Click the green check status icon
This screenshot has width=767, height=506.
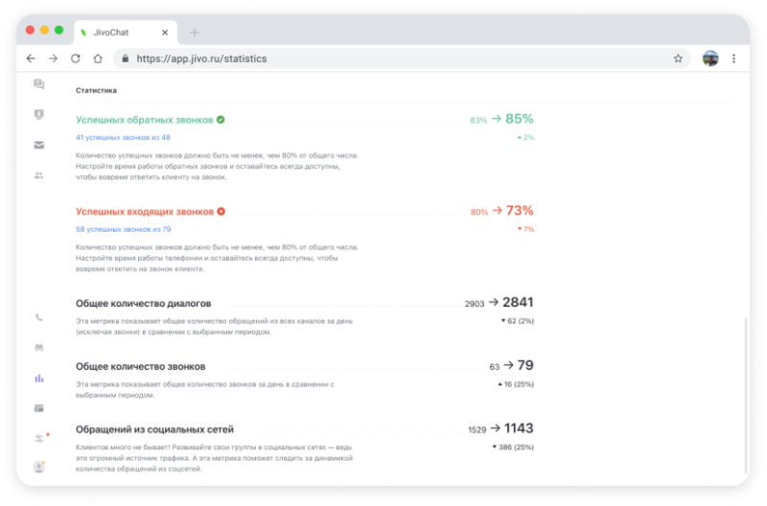tap(221, 120)
